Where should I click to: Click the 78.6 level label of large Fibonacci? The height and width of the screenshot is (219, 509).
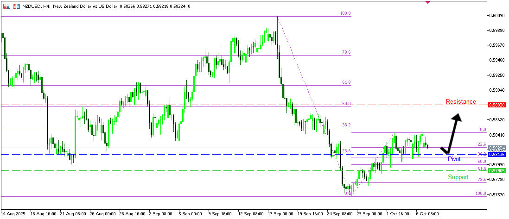tap(346, 52)
